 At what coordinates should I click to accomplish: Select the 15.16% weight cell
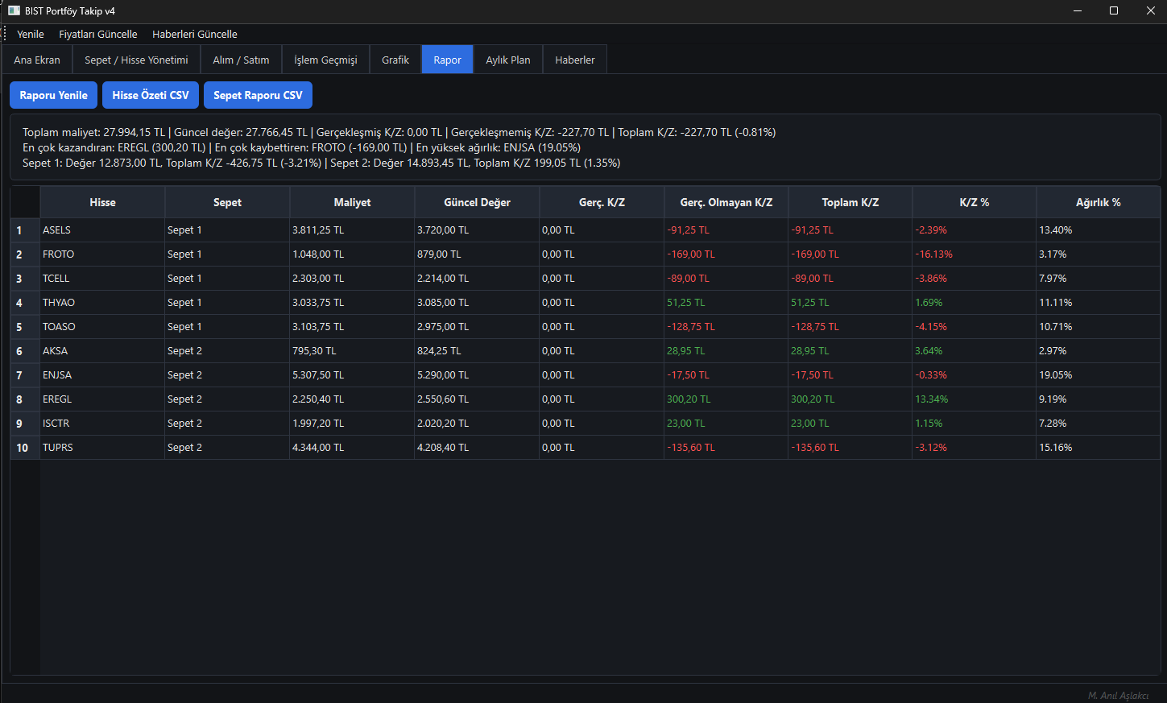1099,447
